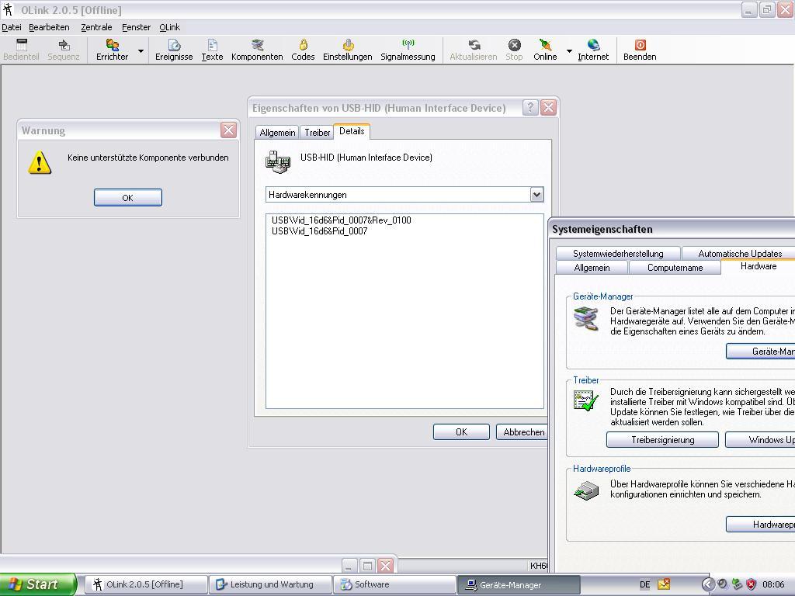
Task: Open Texte from the toolbar
Action: 212,50
